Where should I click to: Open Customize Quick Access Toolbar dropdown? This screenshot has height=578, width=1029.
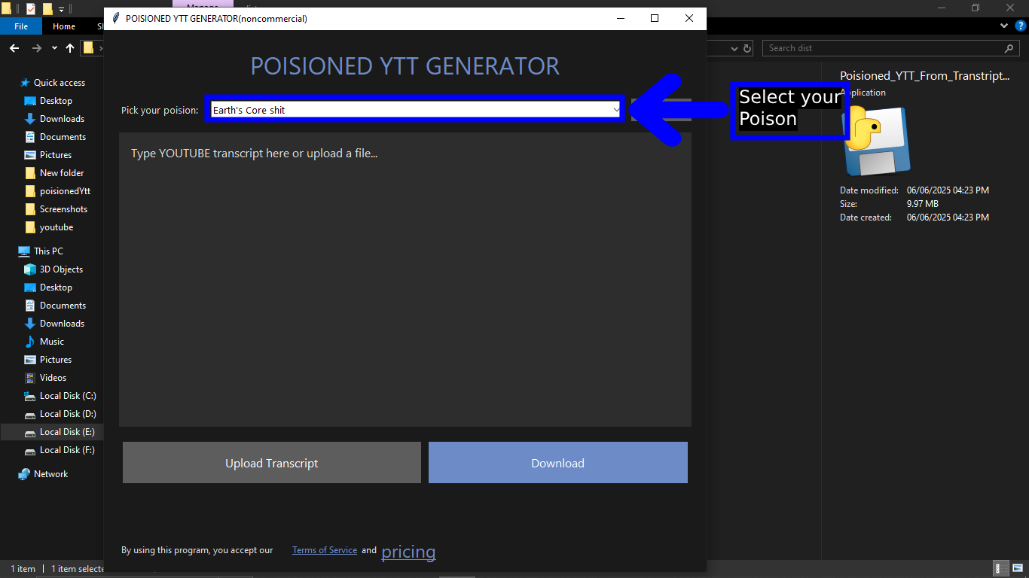pyautogui.click(x=61, y=9)
